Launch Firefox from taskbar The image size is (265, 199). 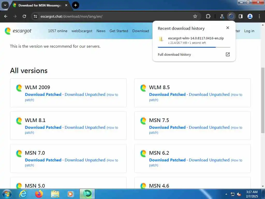tap(39, 194)
